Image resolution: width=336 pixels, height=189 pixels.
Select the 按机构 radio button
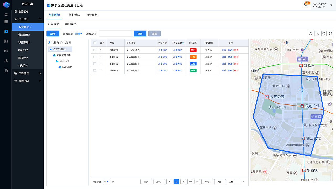click(49, 43)
